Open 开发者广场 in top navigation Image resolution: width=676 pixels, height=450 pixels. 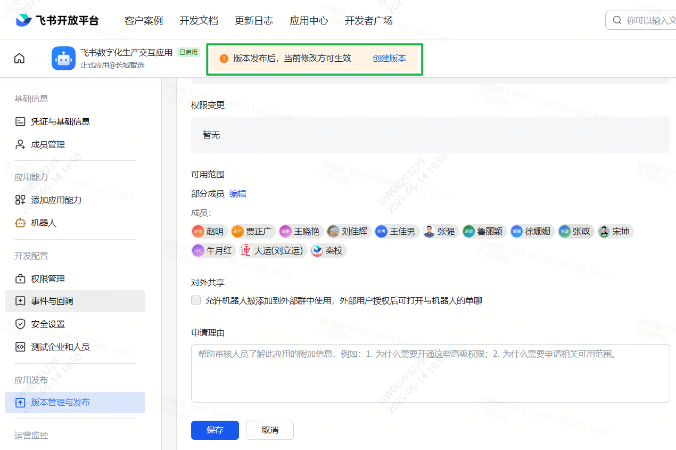(369, 21)
